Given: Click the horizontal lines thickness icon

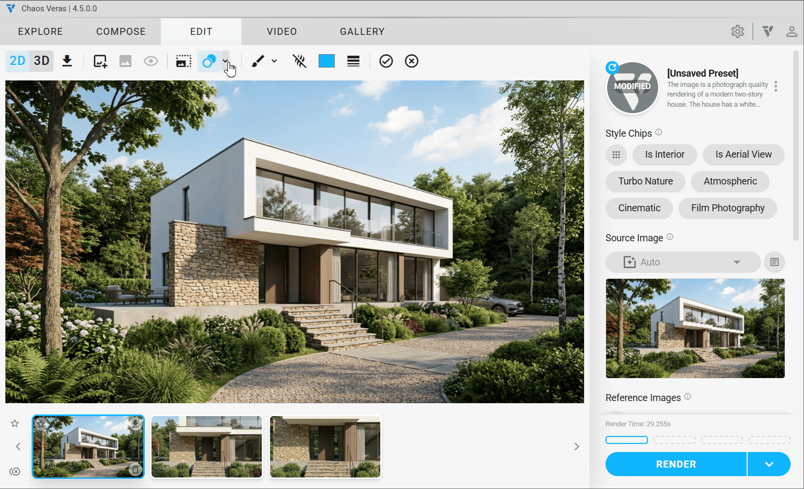Looking at the screenshot, I should coord(353,61).
